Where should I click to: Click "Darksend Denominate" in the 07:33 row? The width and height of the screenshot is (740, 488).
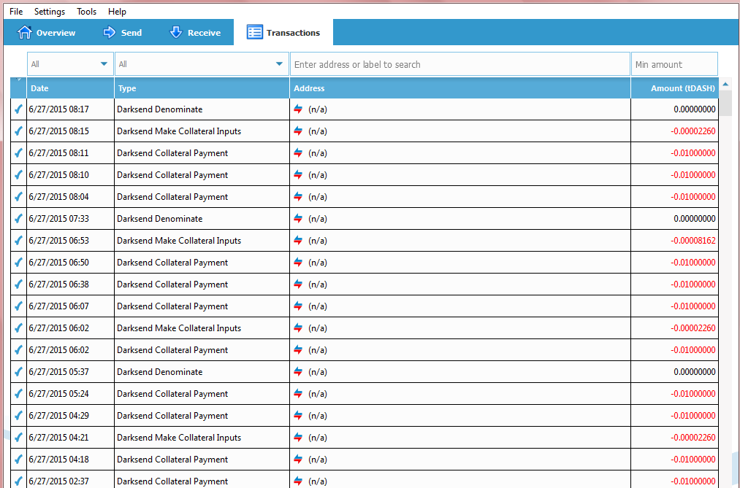[159, 219]
